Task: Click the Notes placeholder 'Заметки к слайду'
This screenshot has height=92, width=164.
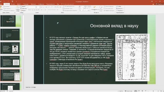Action: tap(31, 87)
